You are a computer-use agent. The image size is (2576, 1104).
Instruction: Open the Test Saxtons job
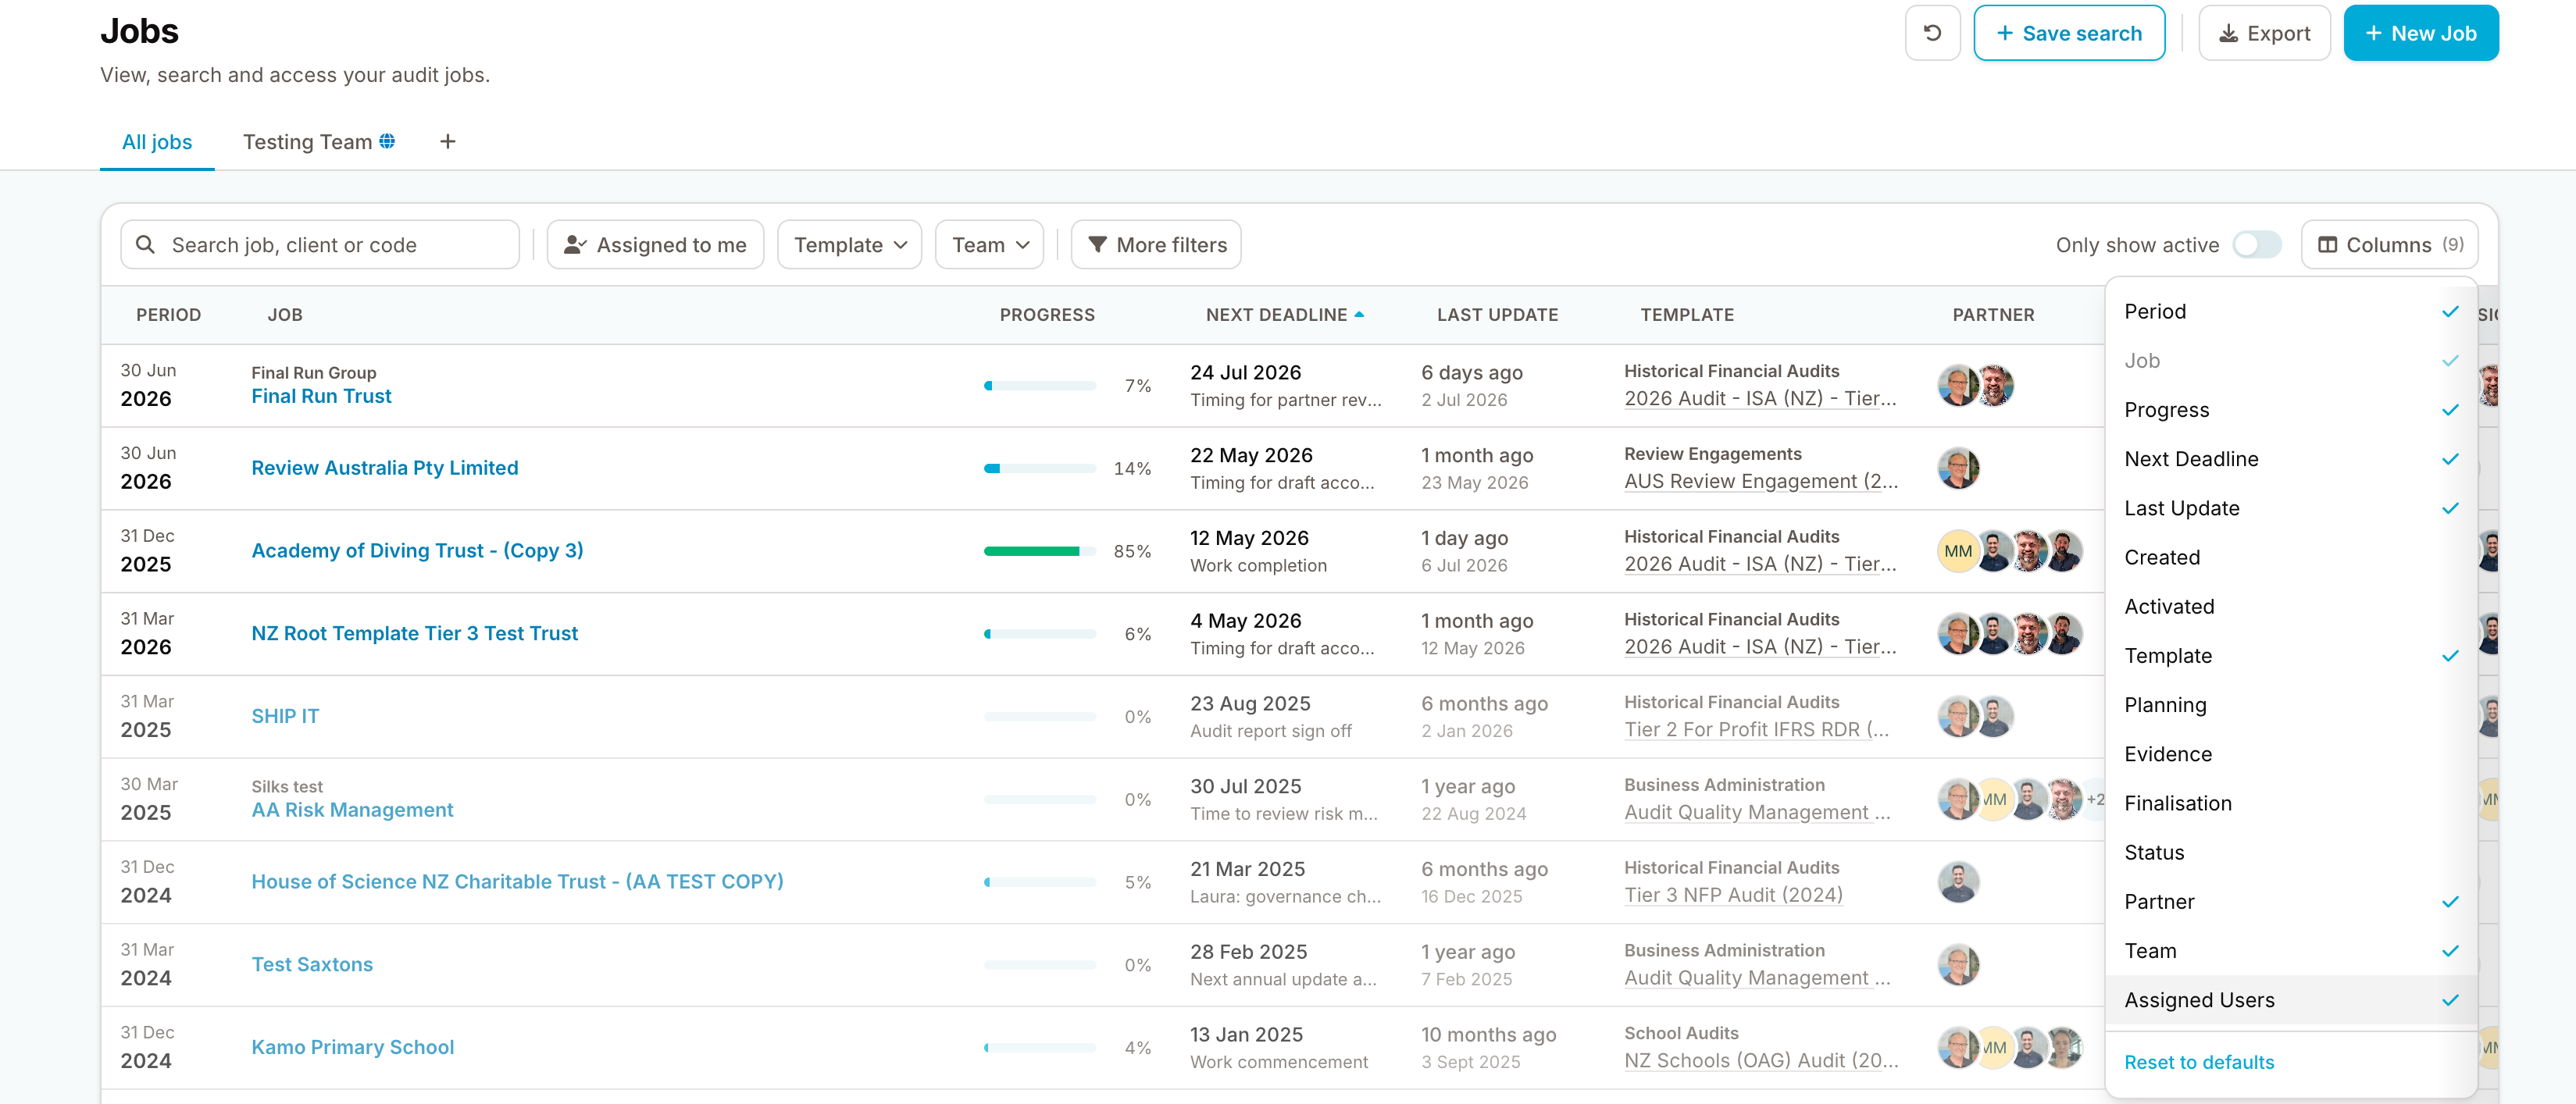(x=312, y=964)
